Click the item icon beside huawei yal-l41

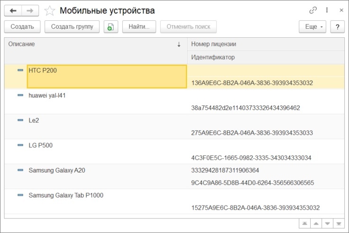[x=20, y=95]
